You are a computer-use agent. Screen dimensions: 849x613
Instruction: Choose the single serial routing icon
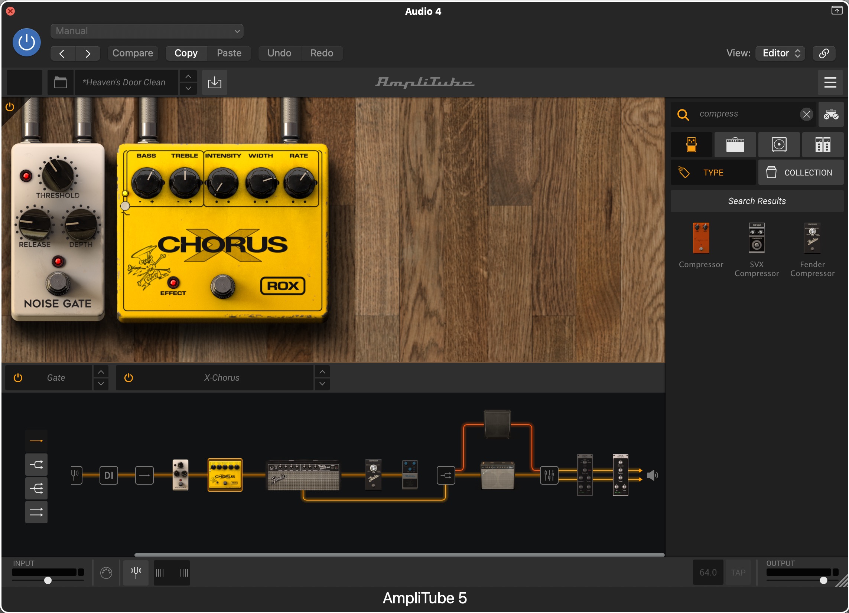36,441
